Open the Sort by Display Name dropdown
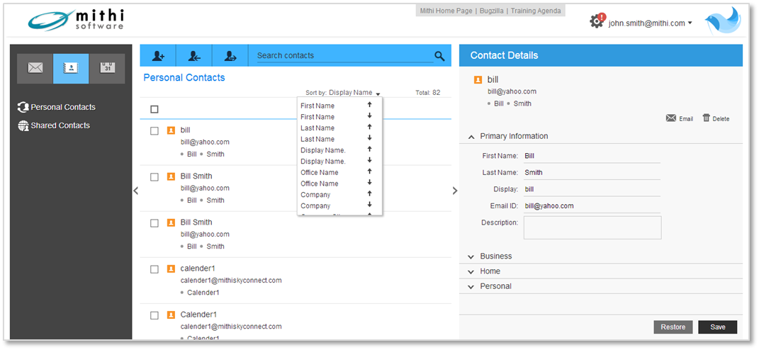Screen dimensions: 759x350 tap(354, 93)
